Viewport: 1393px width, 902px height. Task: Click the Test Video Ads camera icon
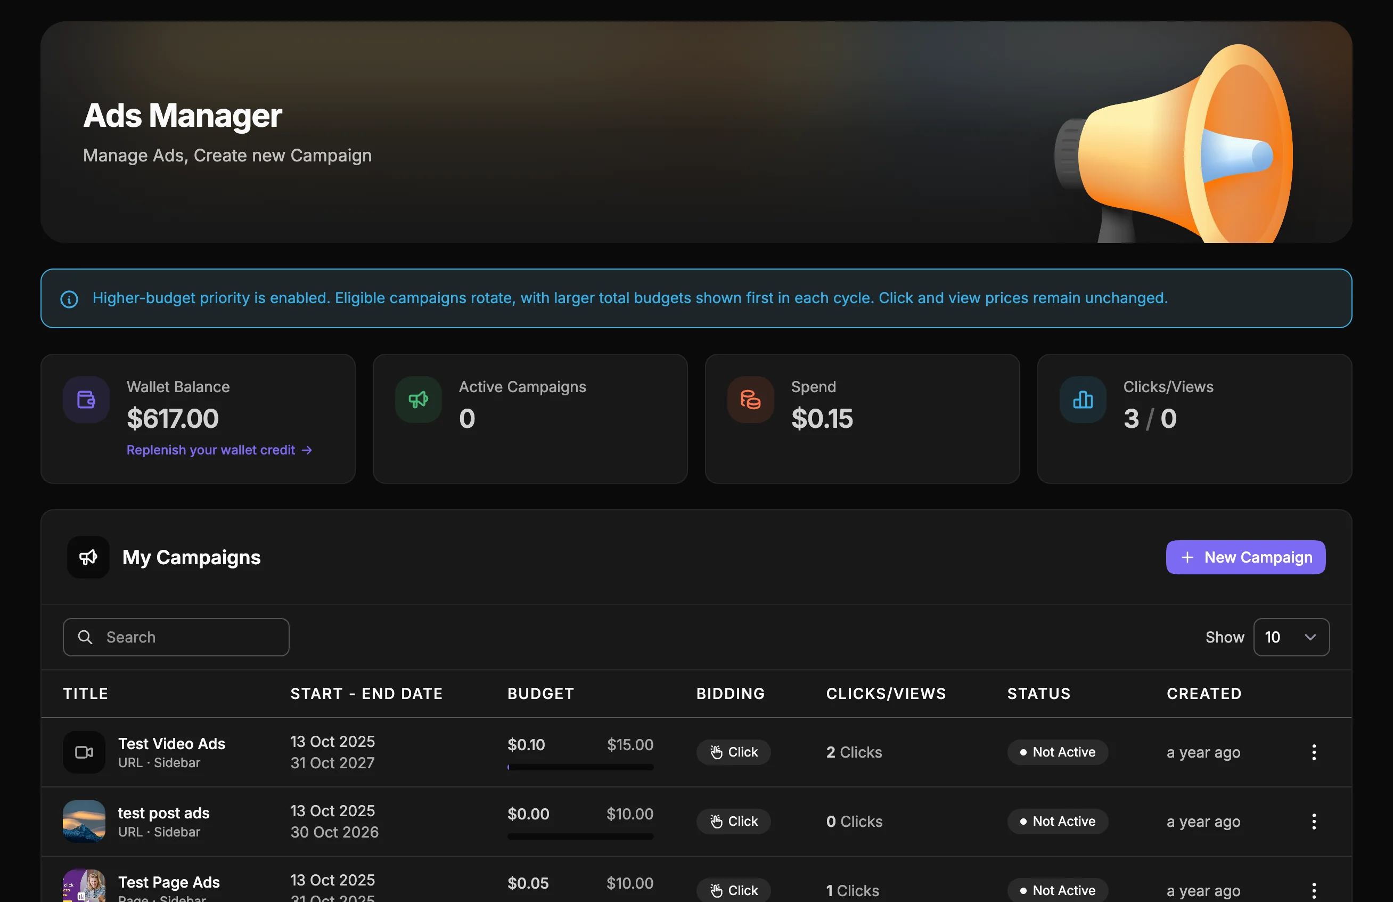(84, 752)
